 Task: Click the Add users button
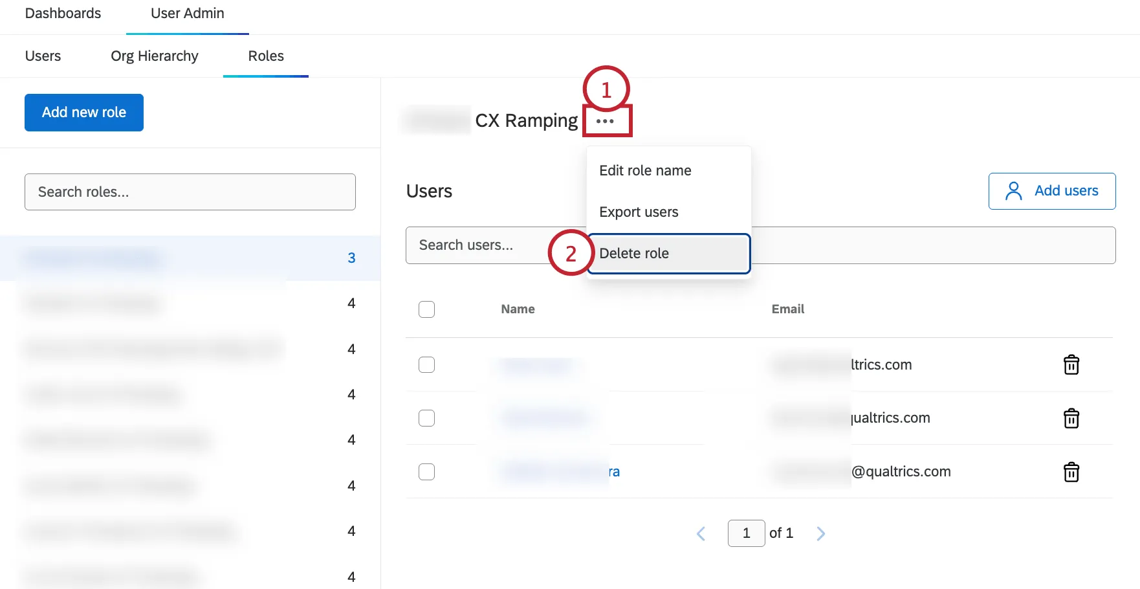click(1051, 191)
